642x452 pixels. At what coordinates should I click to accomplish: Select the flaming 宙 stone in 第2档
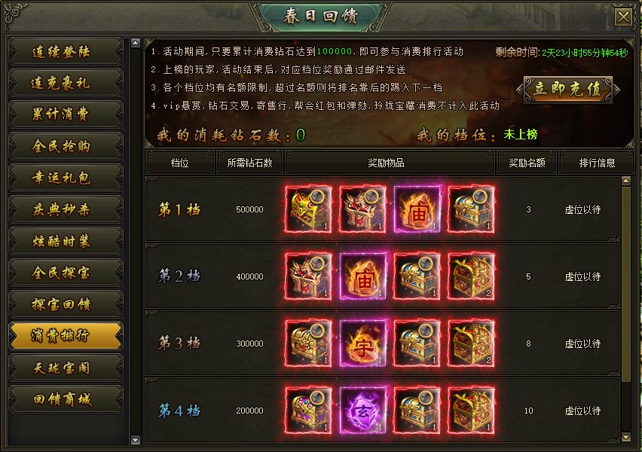(x=362, y=276)
